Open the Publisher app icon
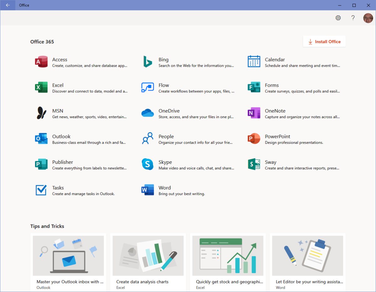Screen dimensions: 376x292 coord(41,164)
